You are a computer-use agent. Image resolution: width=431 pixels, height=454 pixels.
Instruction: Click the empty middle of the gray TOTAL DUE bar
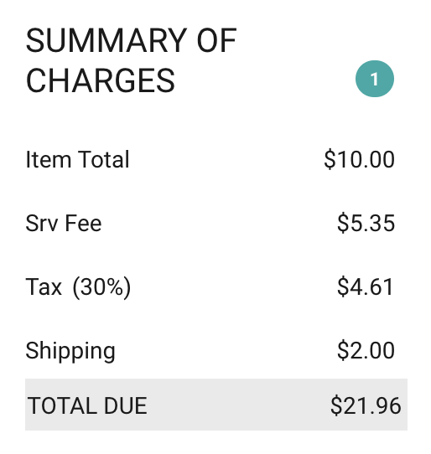tap(237, 405)
